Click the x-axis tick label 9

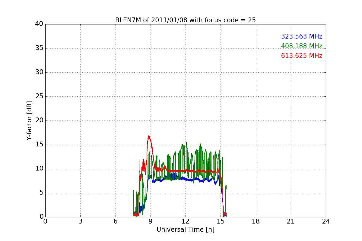click(x=150, y=221)
